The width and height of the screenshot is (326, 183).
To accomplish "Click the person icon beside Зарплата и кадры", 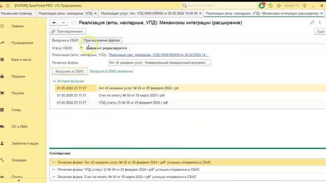I will click(2, 143).
